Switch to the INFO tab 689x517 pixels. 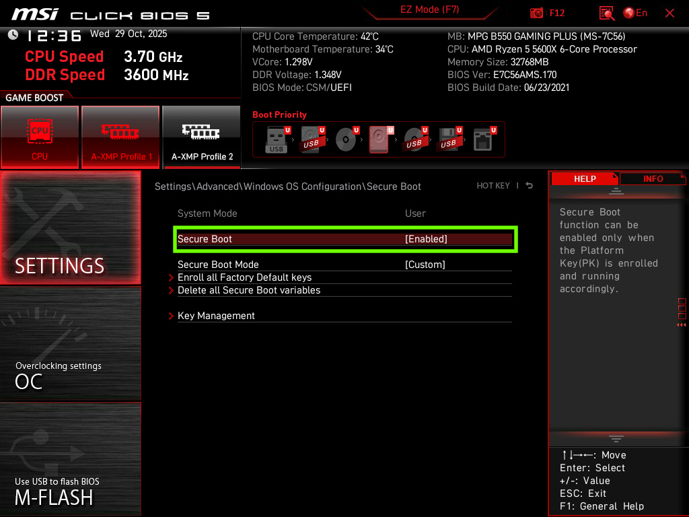653,178
